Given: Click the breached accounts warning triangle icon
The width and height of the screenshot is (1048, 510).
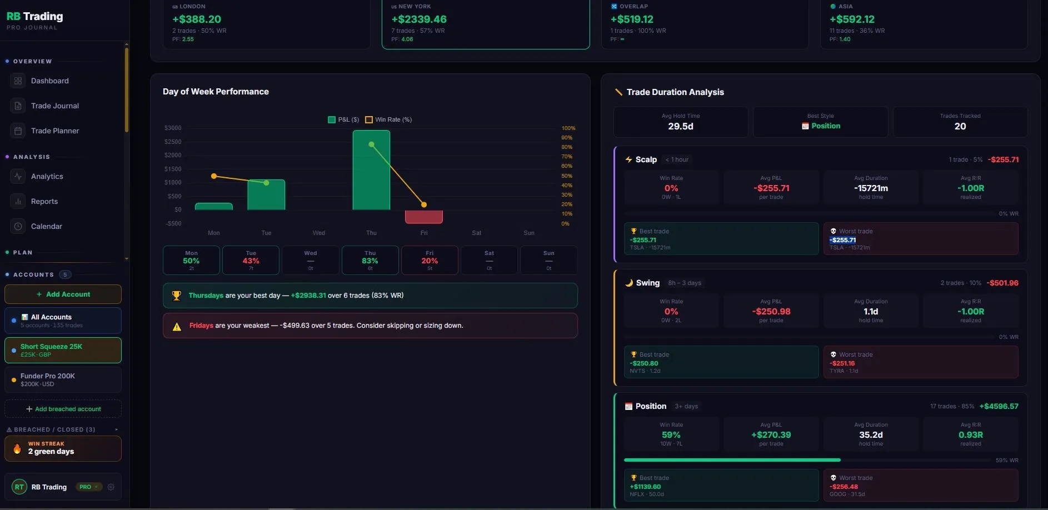Looking at the screenshot, I should pos(9,429).
